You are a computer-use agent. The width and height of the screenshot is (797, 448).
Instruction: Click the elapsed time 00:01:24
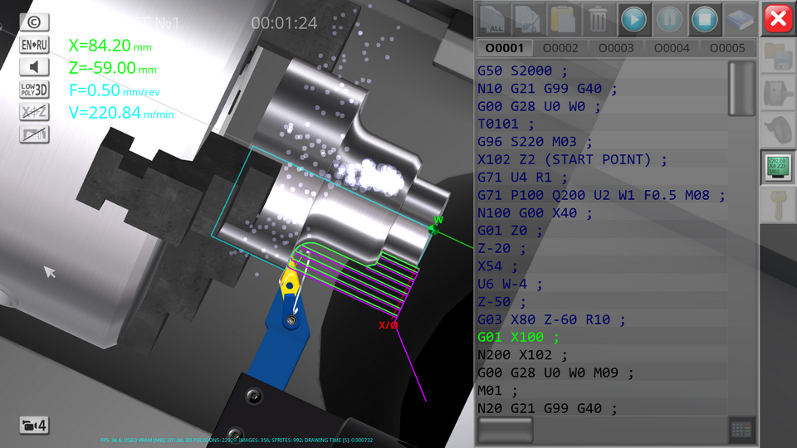[x=284, y=23]
